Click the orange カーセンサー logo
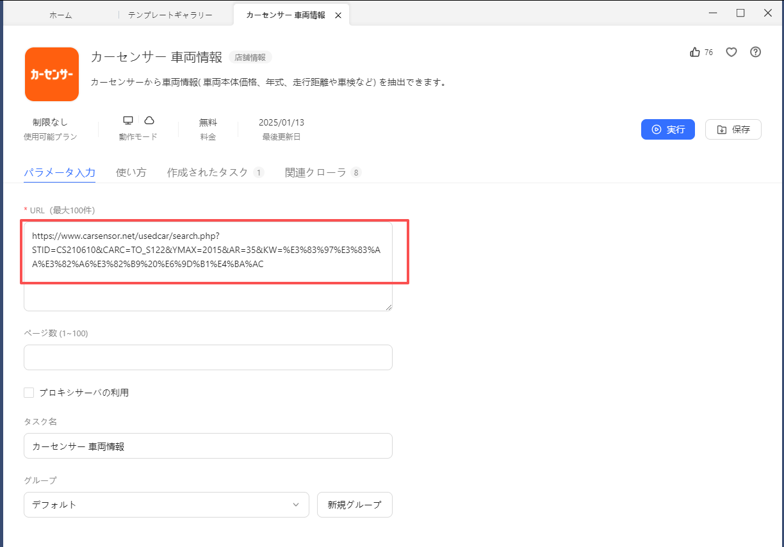Viewport: 784px width, 547px height. pyautogui.click(x=52, y=74)
